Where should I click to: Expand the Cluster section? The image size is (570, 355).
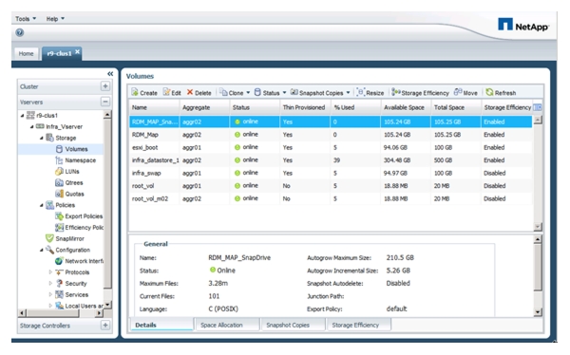tap(105, 86)
